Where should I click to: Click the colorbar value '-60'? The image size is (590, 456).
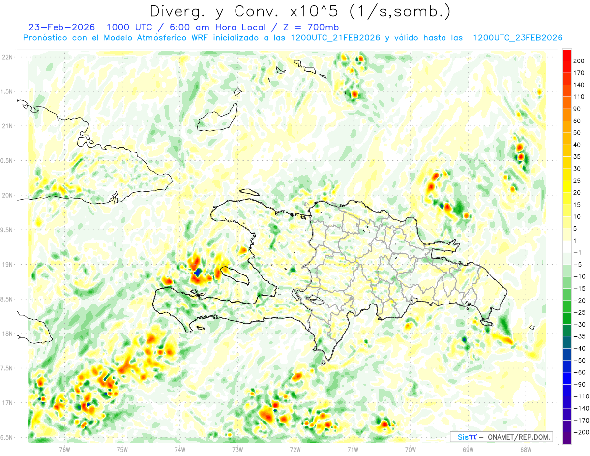point(578,372)
